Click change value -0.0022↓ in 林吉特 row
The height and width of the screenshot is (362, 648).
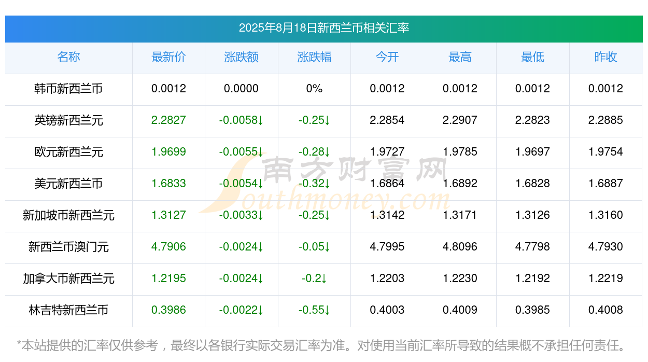pos(241,310)
